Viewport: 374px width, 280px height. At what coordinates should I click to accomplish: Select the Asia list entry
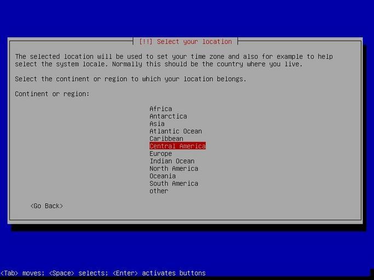pyautogui.click(x=157, y=124)
